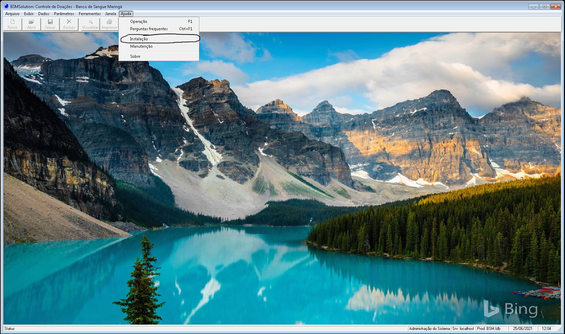Viewport: 565px width, 334px height.
Task: Click the date 25/06/2021 in status bar
Action: (522, 329)
